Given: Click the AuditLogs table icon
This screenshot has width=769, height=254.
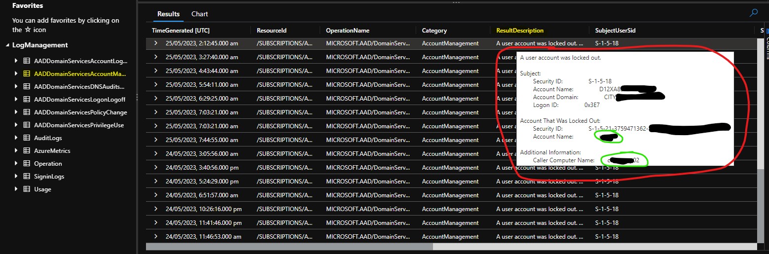Looking at the screenshot, I should click(x=27, y=138).
